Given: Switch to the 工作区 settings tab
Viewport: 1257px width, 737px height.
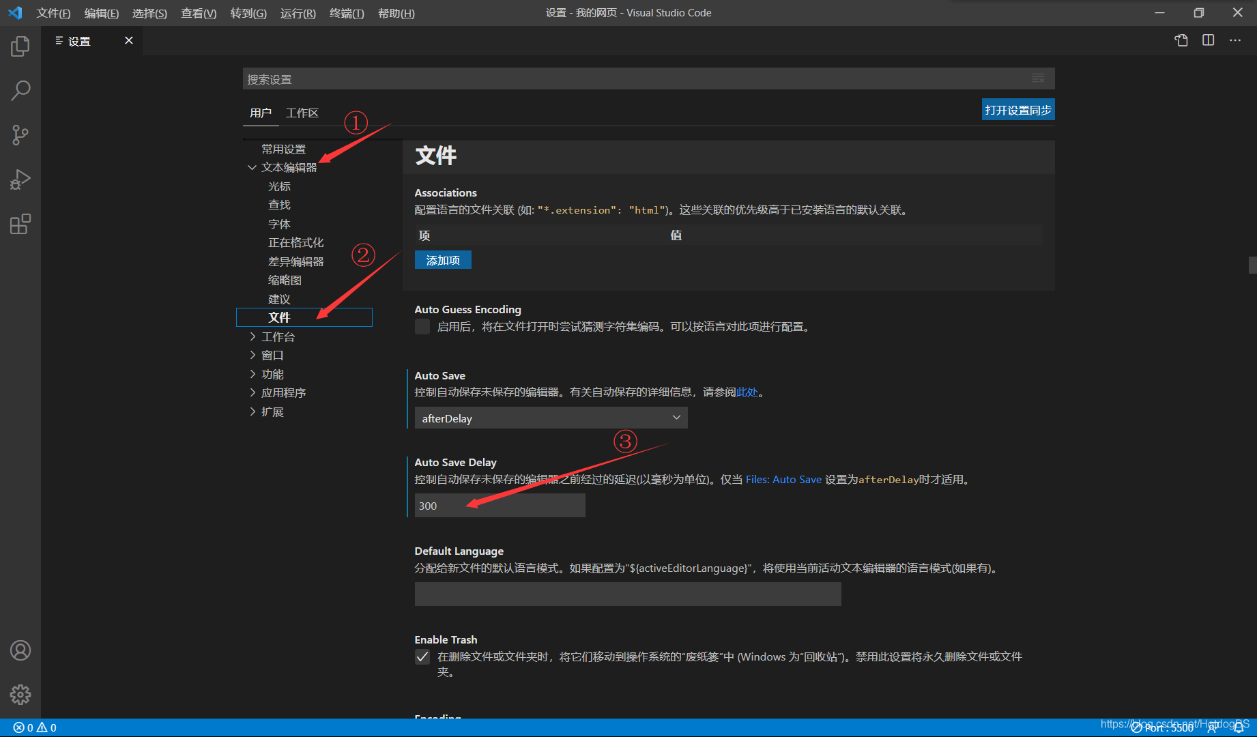Looking at the screenshot, I should (x=302, y=113).
